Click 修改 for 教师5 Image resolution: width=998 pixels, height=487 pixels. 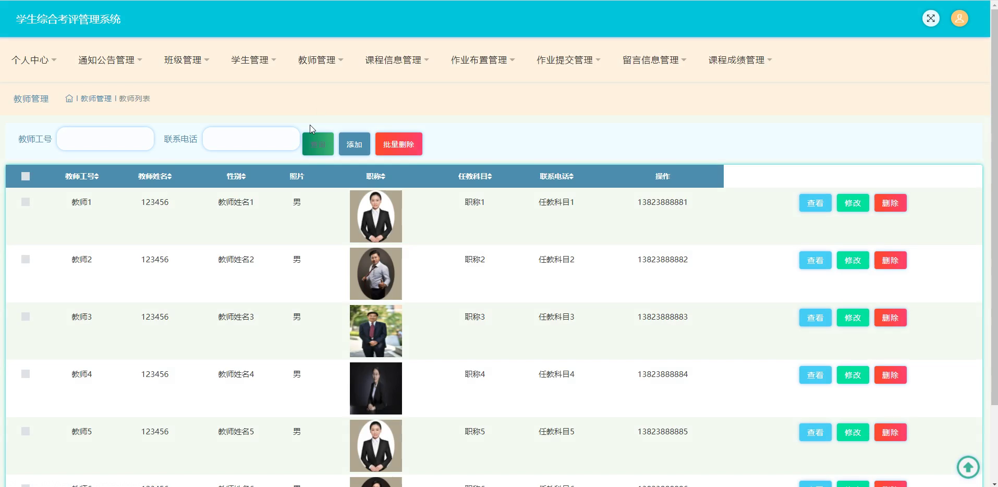[853, 432]
